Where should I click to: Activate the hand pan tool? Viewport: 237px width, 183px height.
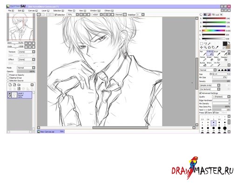213,47
